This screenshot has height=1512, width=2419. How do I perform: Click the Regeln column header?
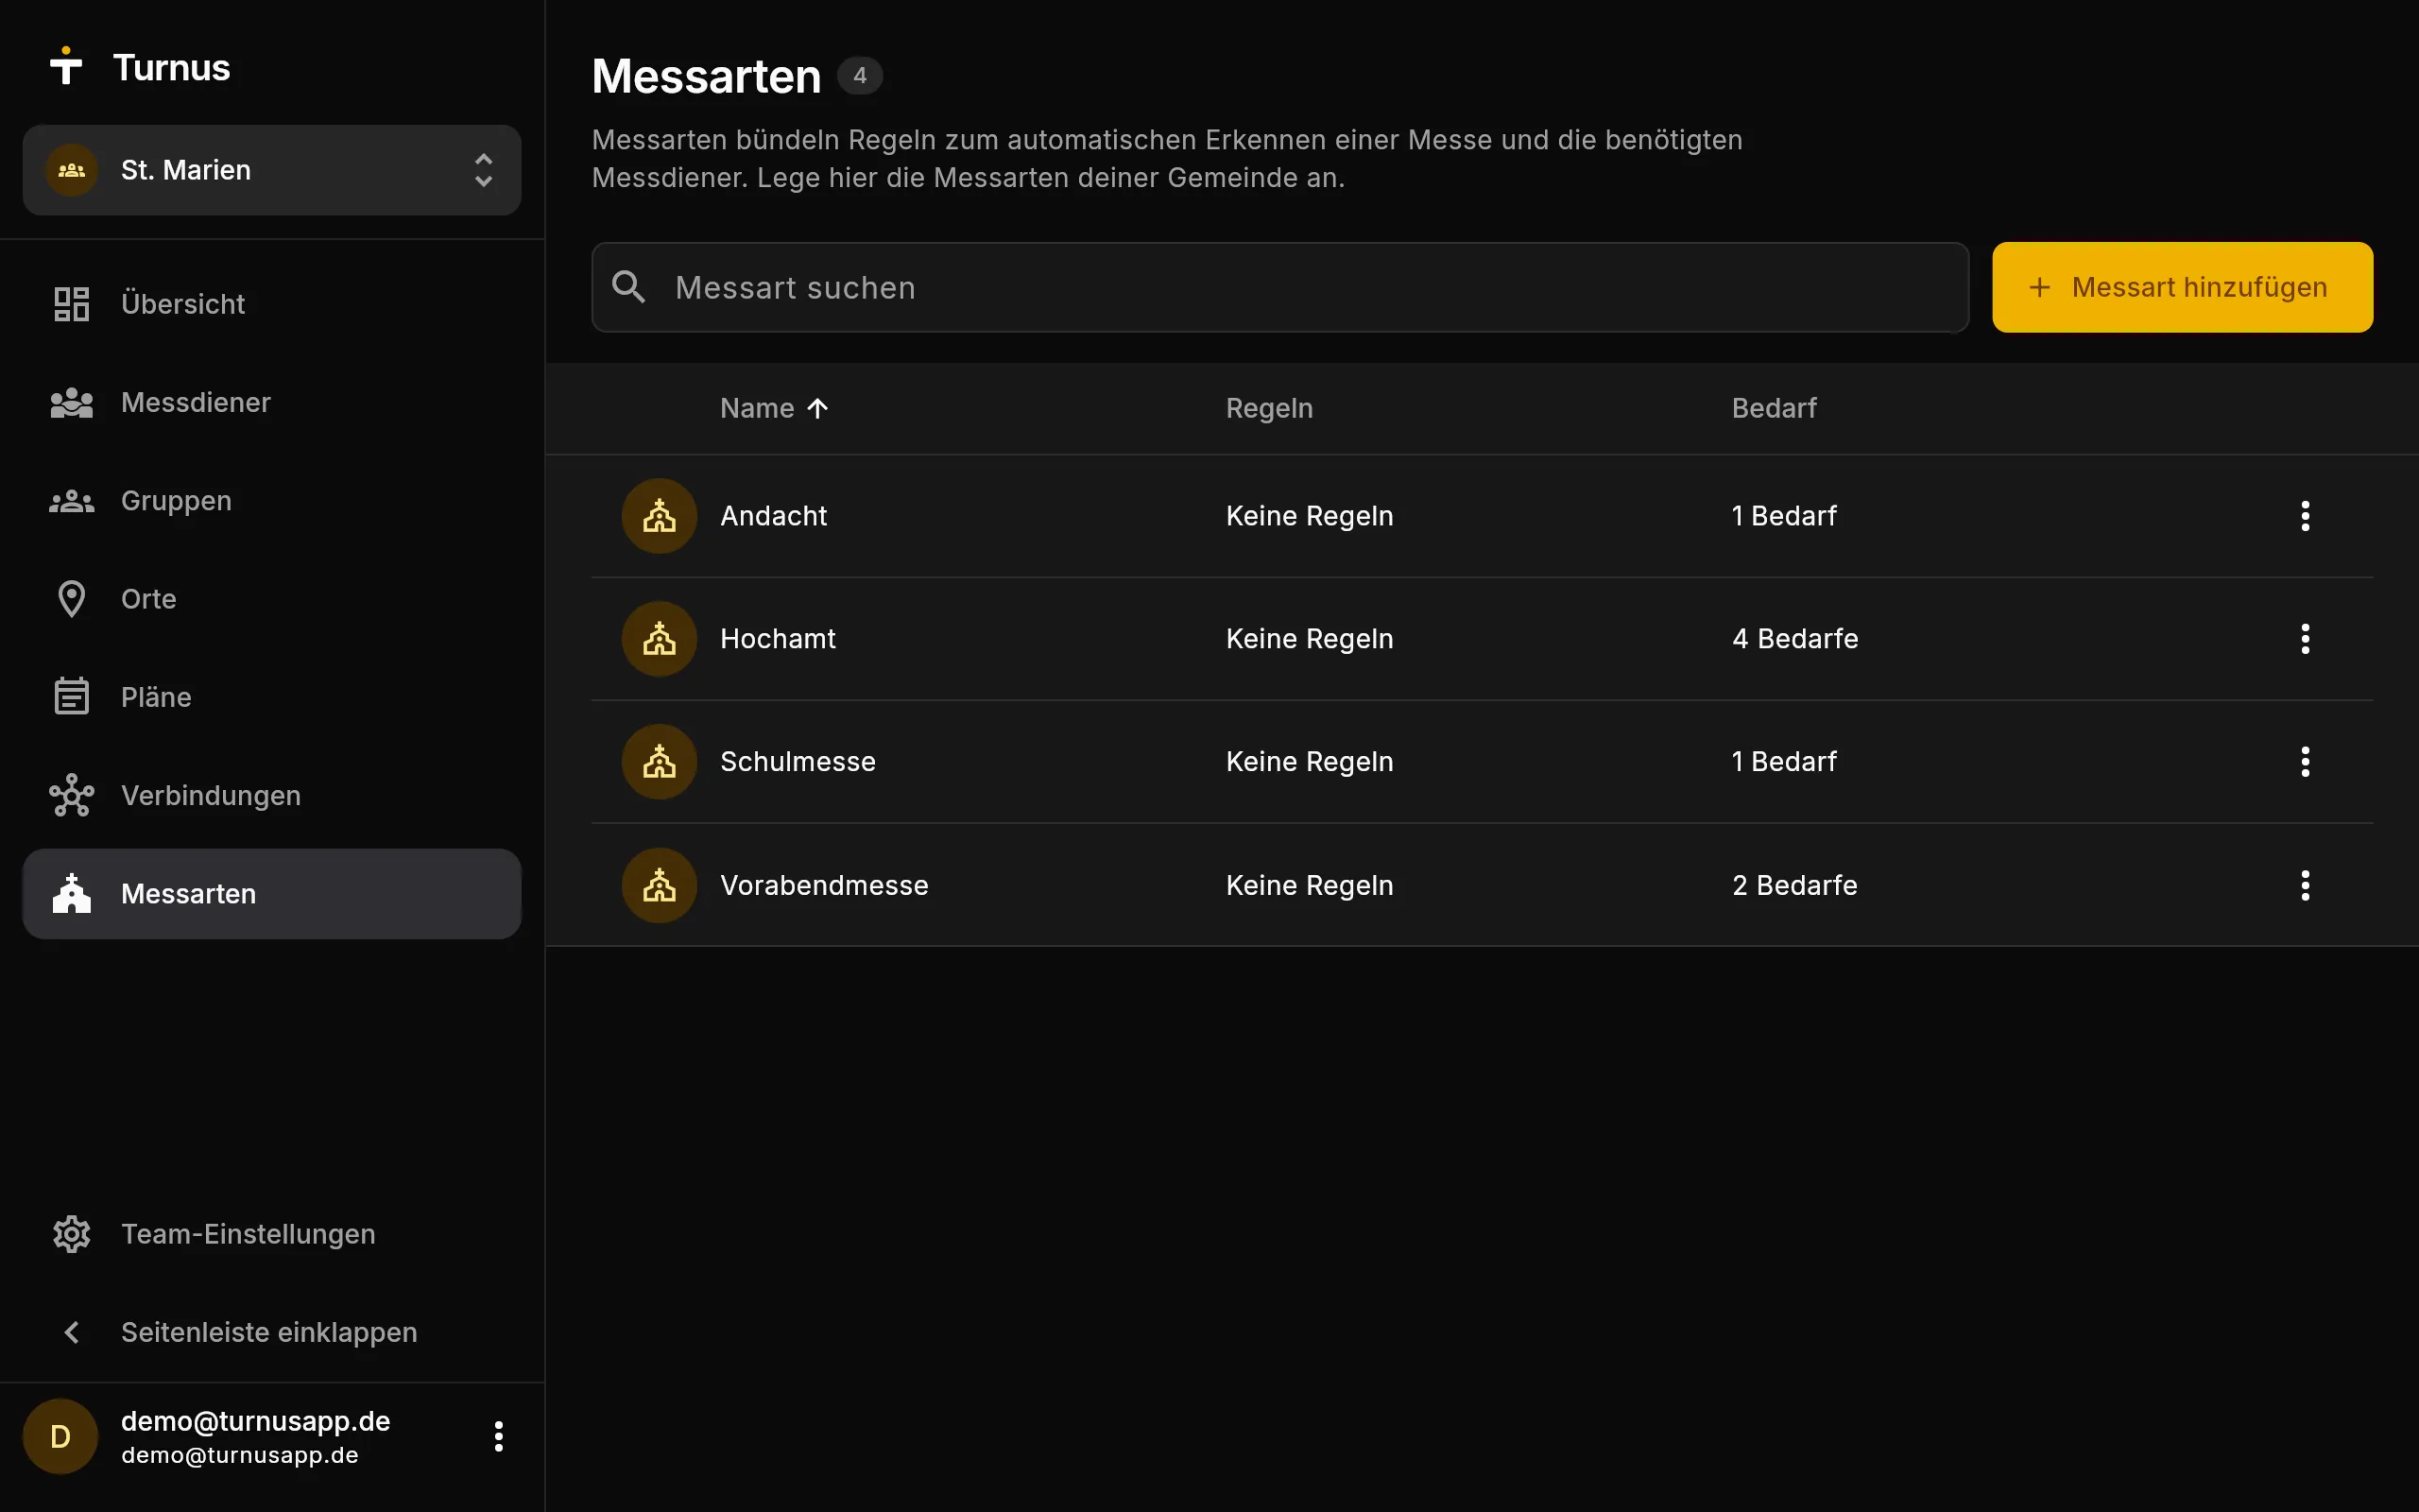(1269, 408)
